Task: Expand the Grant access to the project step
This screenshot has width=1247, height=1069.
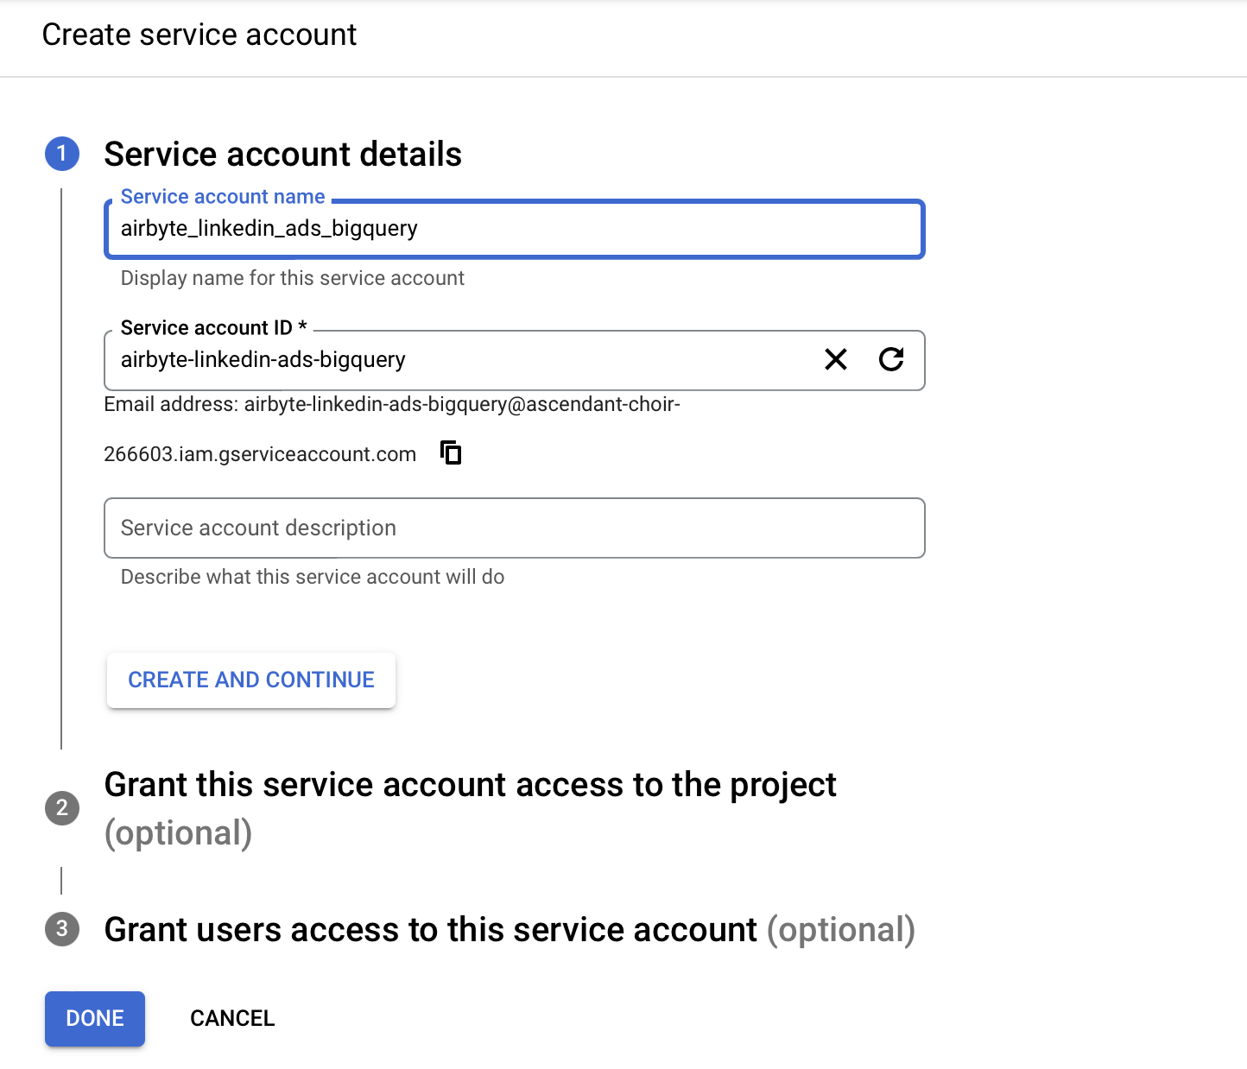Action: pyautogui.click(x=470, y=784)
